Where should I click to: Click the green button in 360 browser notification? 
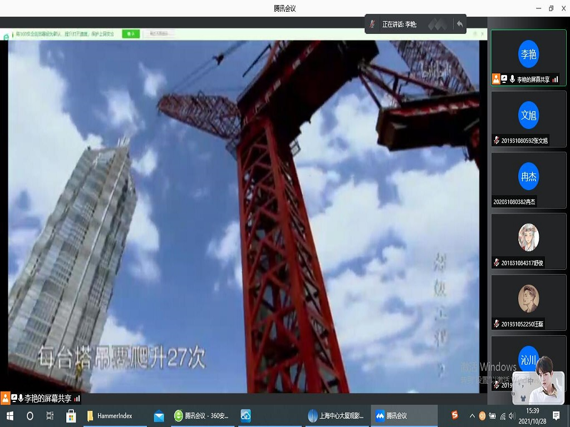[x=131, y=34]
